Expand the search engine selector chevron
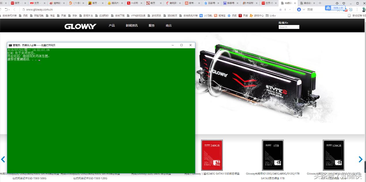 click(304, 9)
